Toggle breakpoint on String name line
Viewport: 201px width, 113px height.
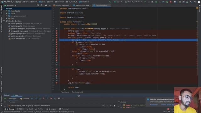[57, 31]
